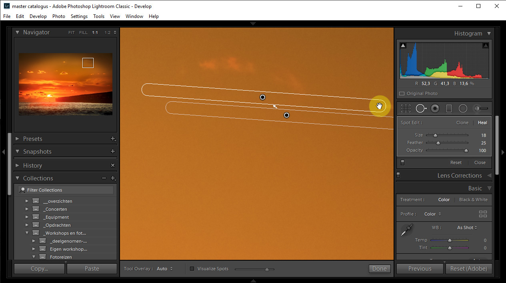Collapse the Collections panel

17,178
